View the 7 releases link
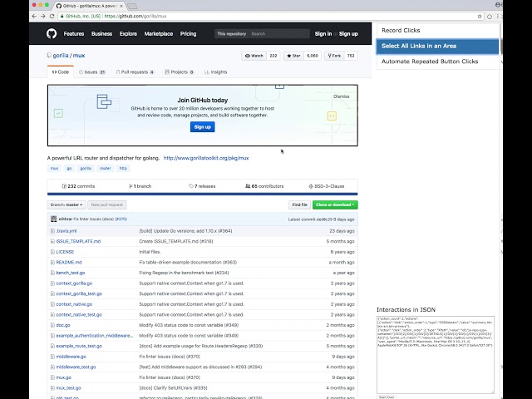532x399 pixels. 202,186
